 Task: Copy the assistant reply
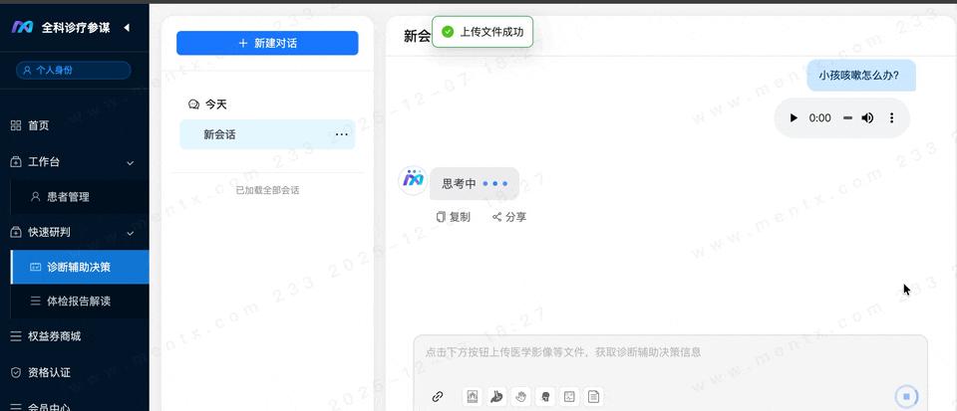pyautogui.click(x=453, y=217)
